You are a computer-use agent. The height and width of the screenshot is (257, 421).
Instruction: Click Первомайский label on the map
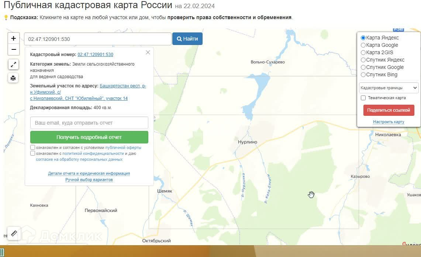(101, 211)
